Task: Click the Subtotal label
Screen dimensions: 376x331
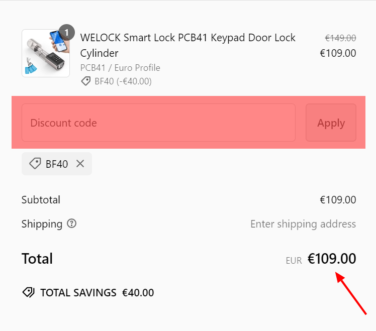Action: [x=41, y=200]
